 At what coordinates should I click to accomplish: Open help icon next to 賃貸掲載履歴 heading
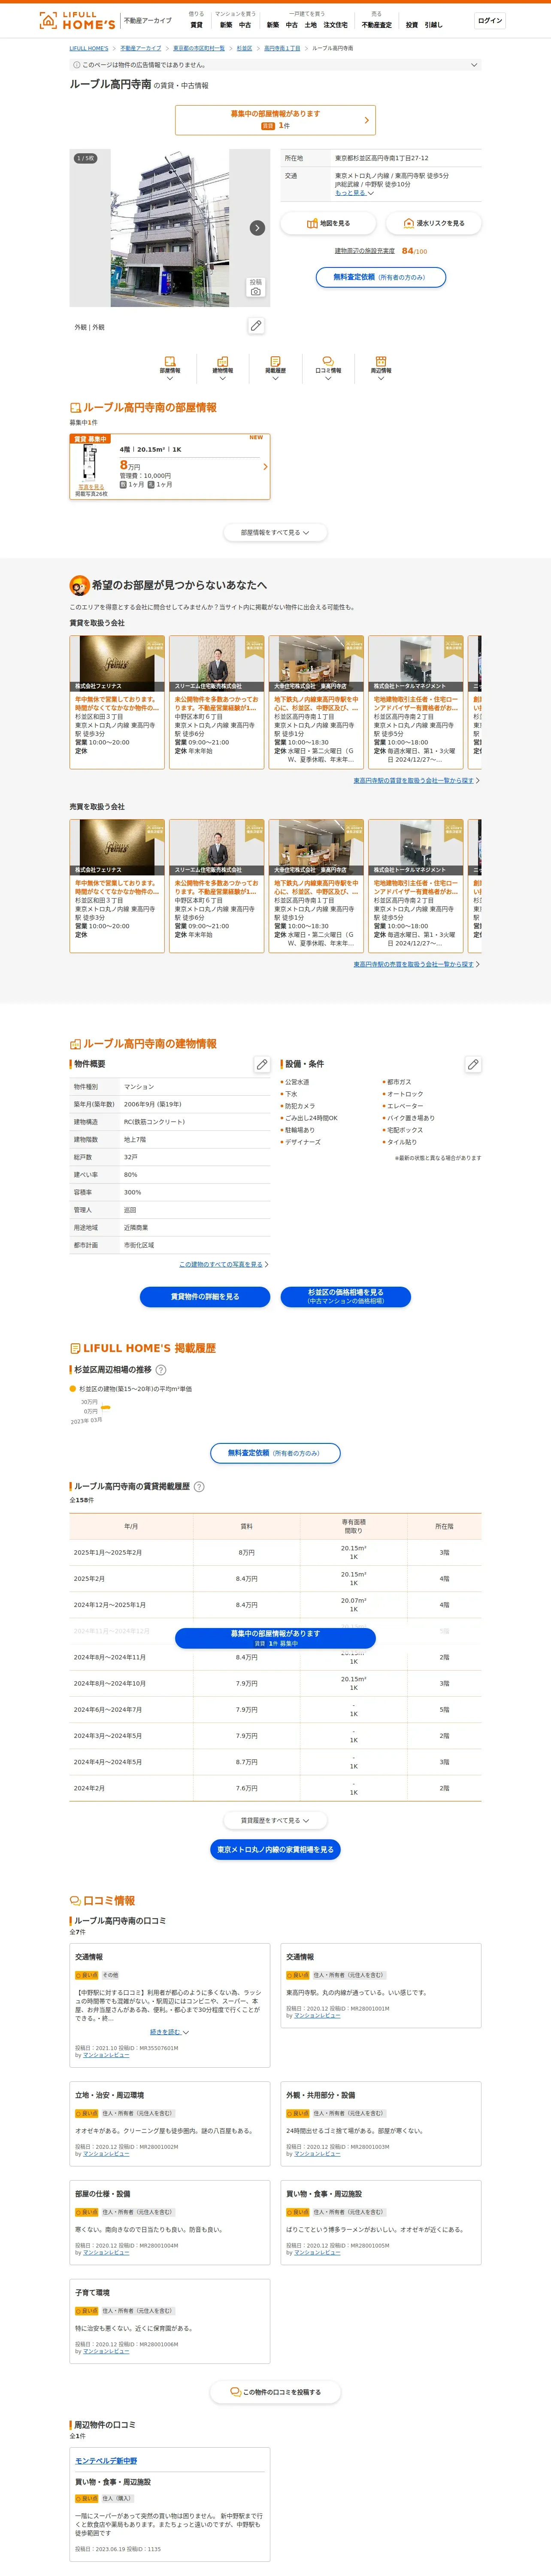coord(199,1487)
